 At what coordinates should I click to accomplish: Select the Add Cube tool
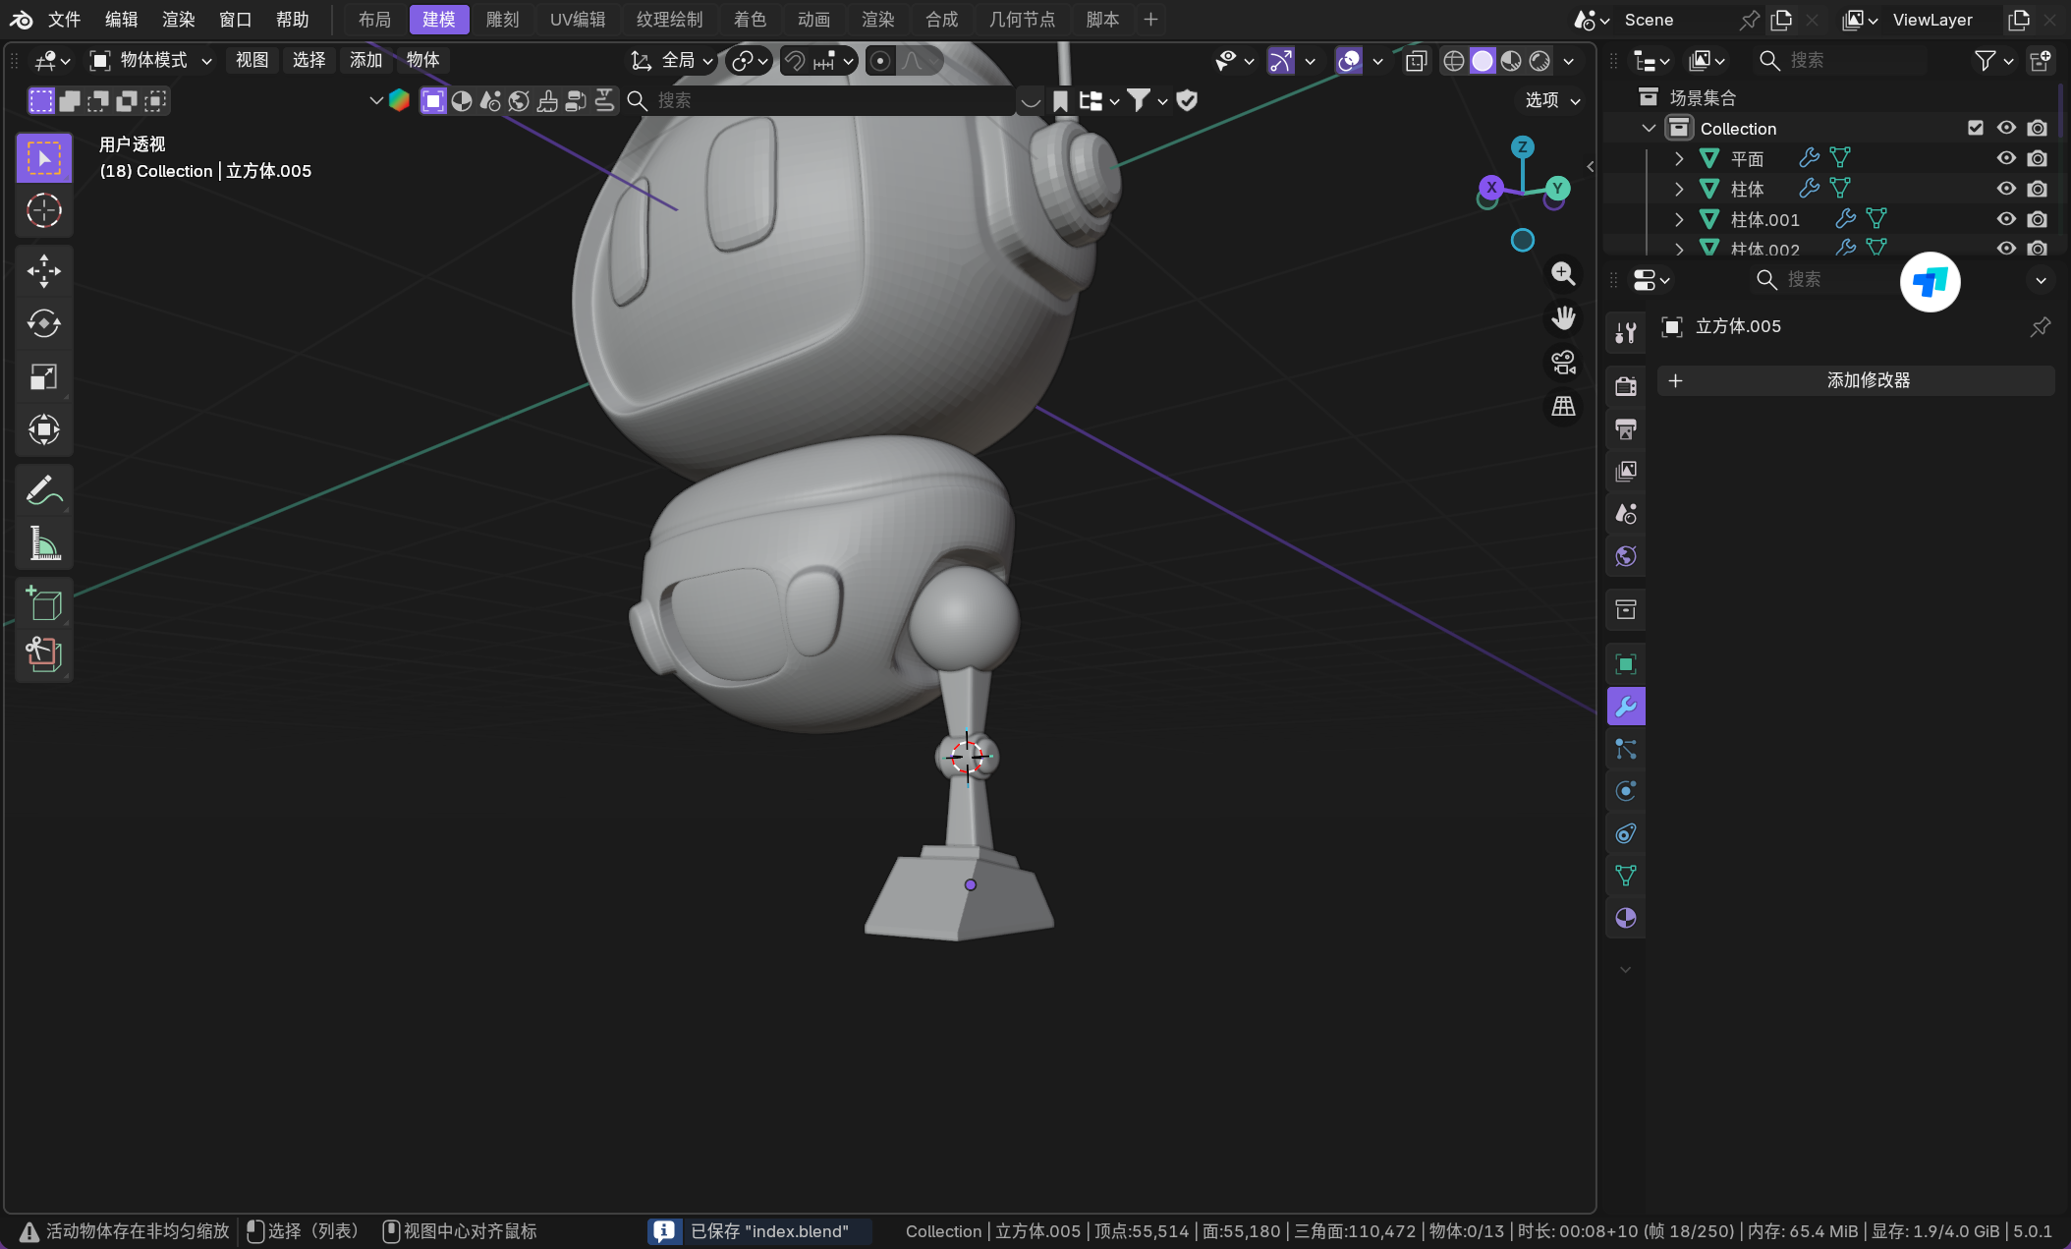pyautogui.click(x=44, y=603)
